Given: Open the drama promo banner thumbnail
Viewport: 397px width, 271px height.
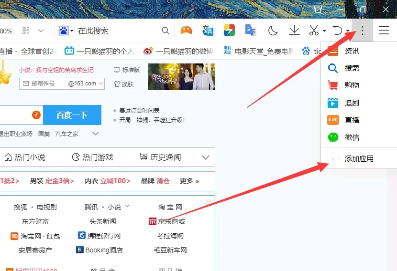Looking at the screenshot, I should click(x=182, y=77).
